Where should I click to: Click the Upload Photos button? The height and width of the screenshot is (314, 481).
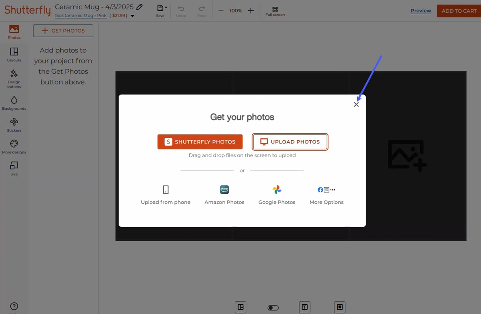coord(290,142)
